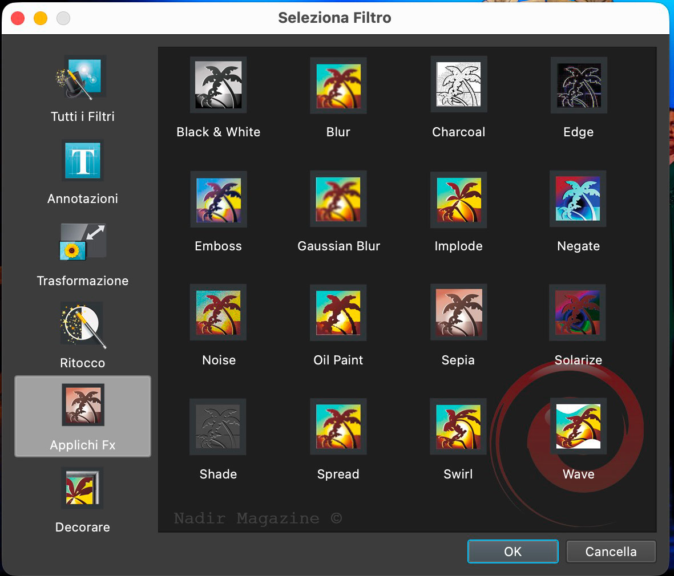Click the Cancella button
674x576 pixels.
611,551
